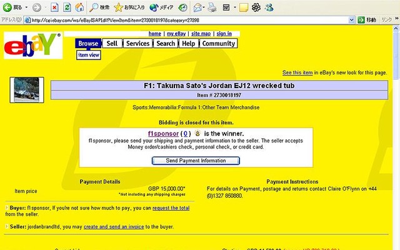Screen dimensions: 400x250
Task: Click the item view sub-tab
Action: 89,55
